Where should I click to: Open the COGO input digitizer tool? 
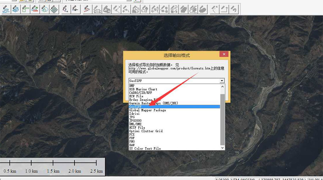(35, 9)
